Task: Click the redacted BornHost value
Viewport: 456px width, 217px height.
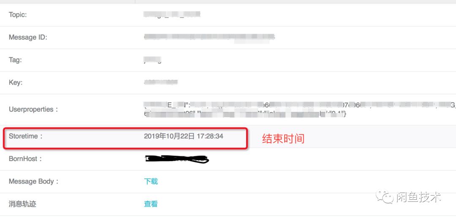Action: coord(177,159)
